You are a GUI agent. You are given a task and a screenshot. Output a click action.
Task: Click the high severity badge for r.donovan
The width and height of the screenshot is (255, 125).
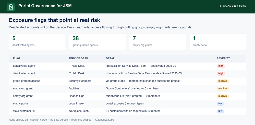click(x=221, y=73)
